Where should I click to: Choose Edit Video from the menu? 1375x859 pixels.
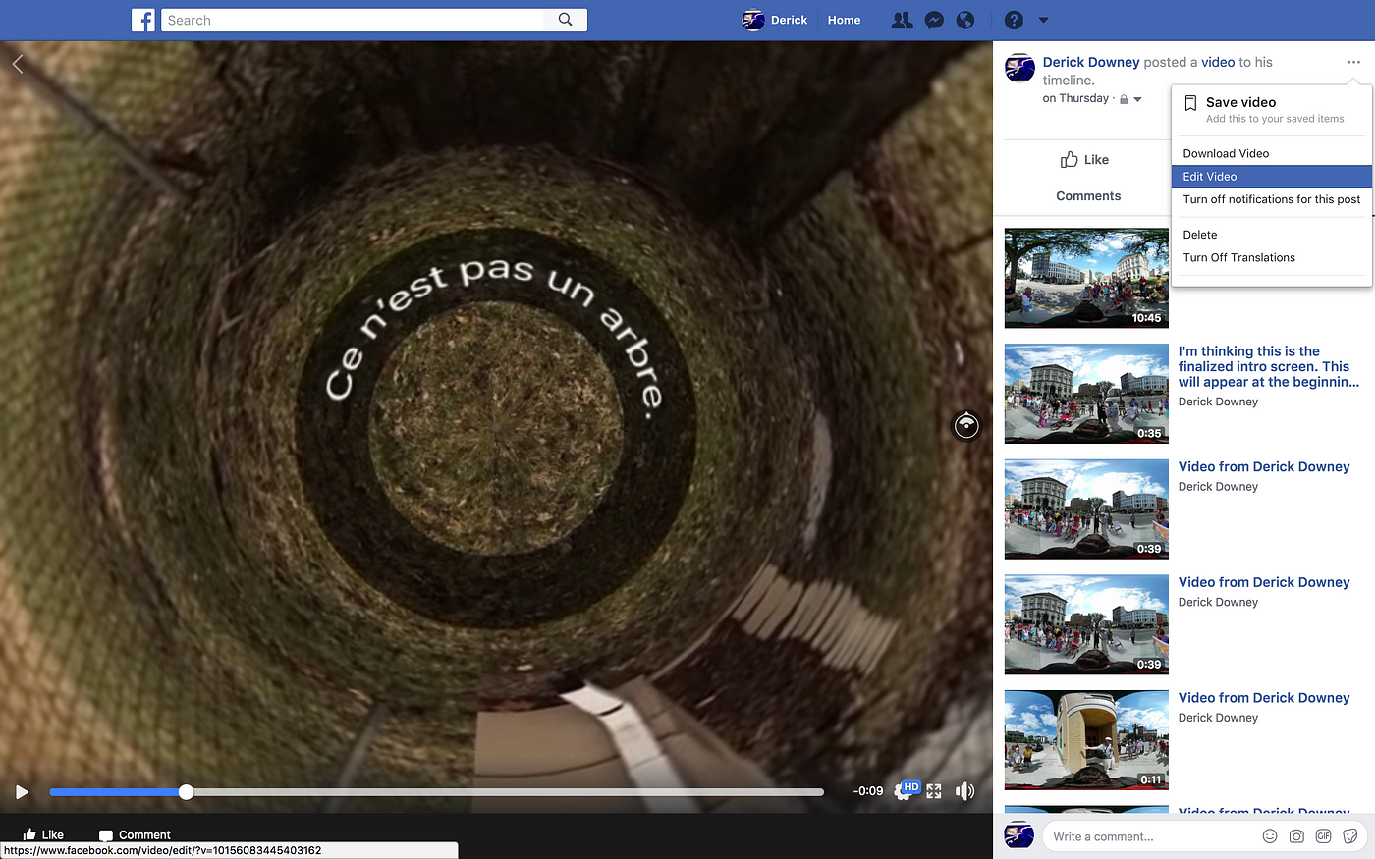(1271, 177)
